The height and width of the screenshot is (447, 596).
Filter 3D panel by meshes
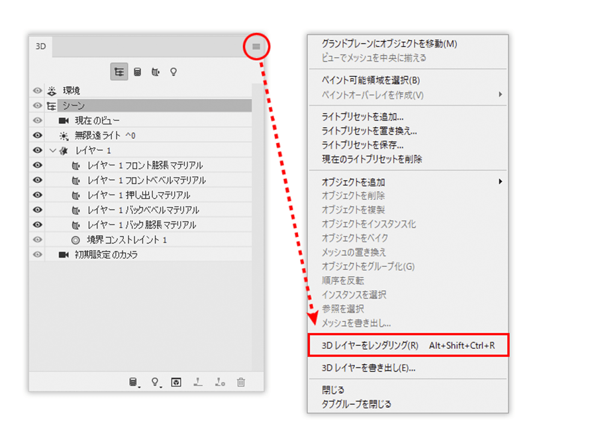(137, 72)
